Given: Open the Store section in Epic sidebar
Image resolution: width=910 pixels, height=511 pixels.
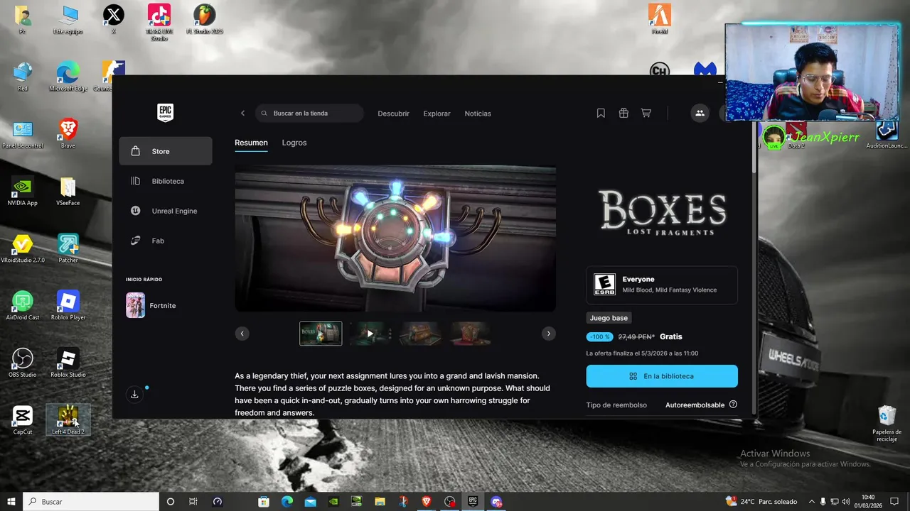Looking at the screenshot, I should [166, 151].
